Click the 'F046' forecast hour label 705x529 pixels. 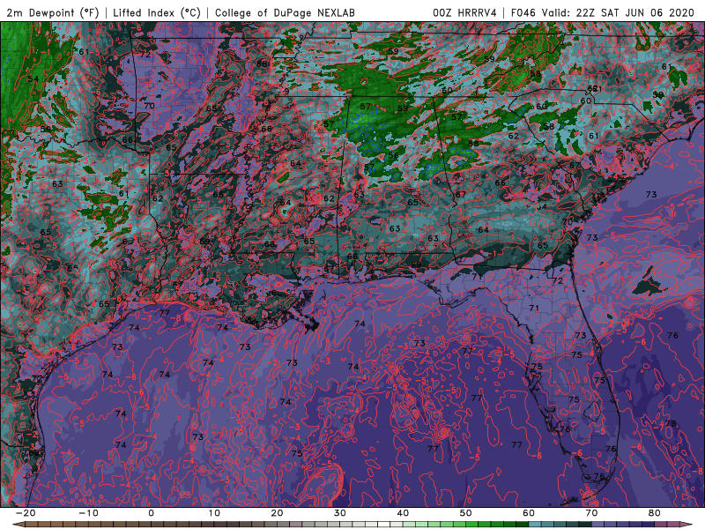click(523, 12)
